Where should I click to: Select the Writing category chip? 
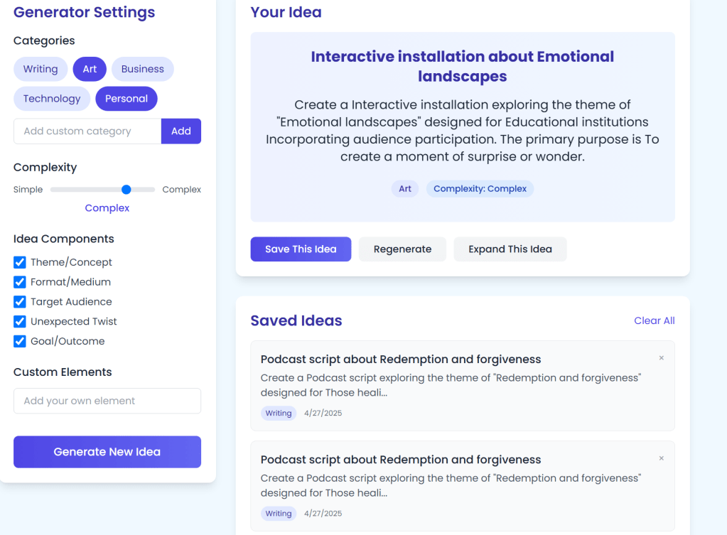click(x=41, y=69)
